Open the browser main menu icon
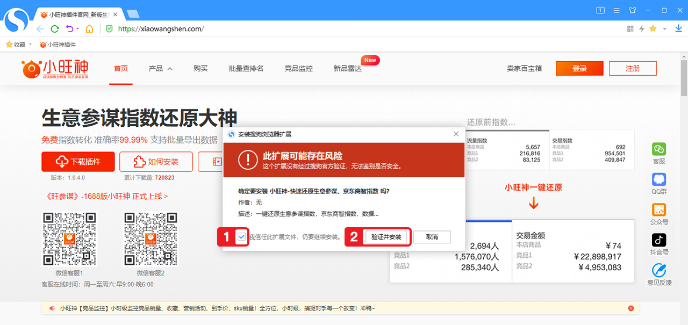The width and height of the screenshot is (688, 325). [x=617, y=10]
